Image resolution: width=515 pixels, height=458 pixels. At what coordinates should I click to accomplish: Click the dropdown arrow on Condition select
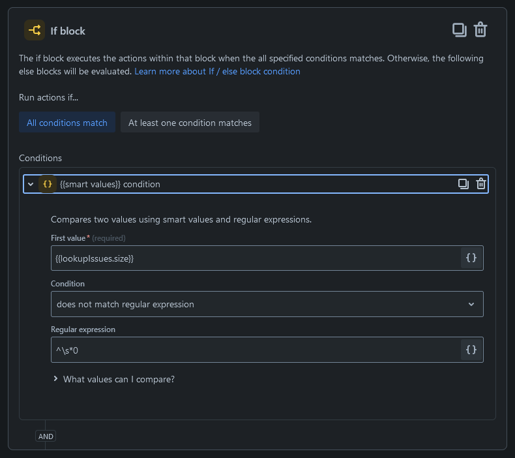471,304
